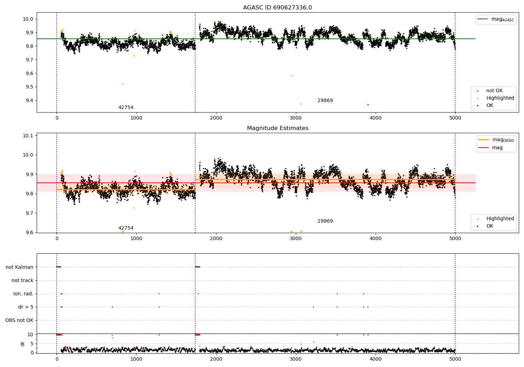Select the orange mag OBSID legend entry
This screenshot has height=367, width=524.
(x=496, y=140)
